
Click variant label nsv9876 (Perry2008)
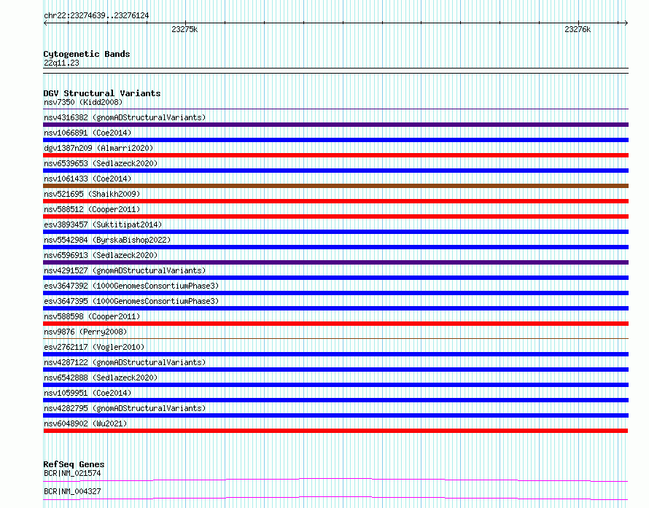(x=85, y=332)
